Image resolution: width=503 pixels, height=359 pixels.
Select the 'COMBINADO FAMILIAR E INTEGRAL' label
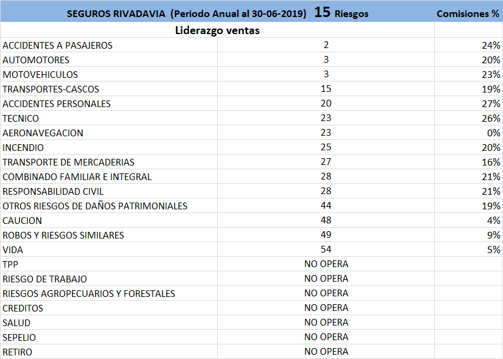(77, 177)
